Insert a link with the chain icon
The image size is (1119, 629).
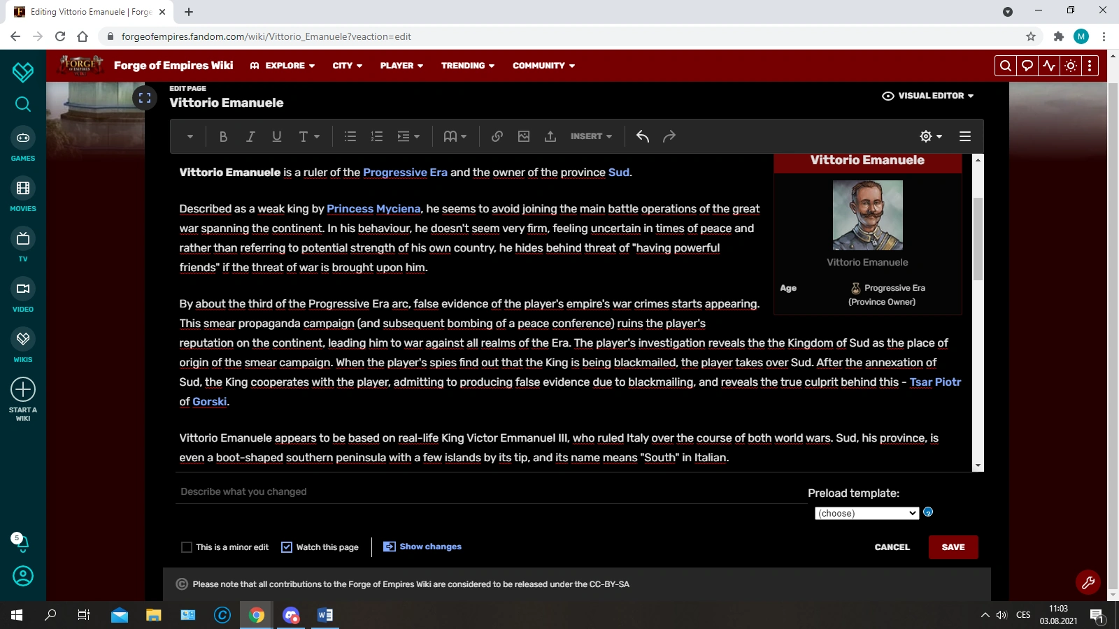point(497,136)
